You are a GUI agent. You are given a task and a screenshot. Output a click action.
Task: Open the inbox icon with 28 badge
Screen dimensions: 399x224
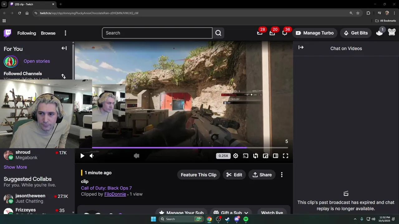pyautogui.click(x=260, y=33)
